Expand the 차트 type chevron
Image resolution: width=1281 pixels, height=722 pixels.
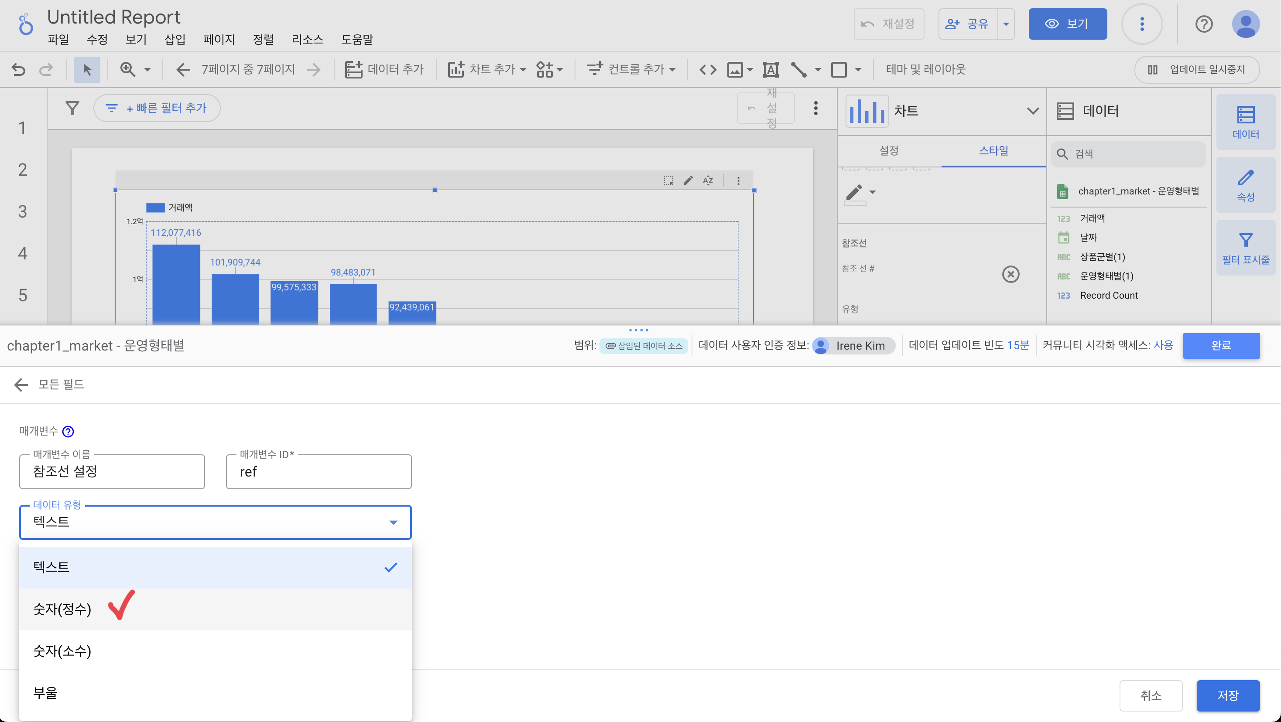pyautogui.click(x=1033, y=110)
